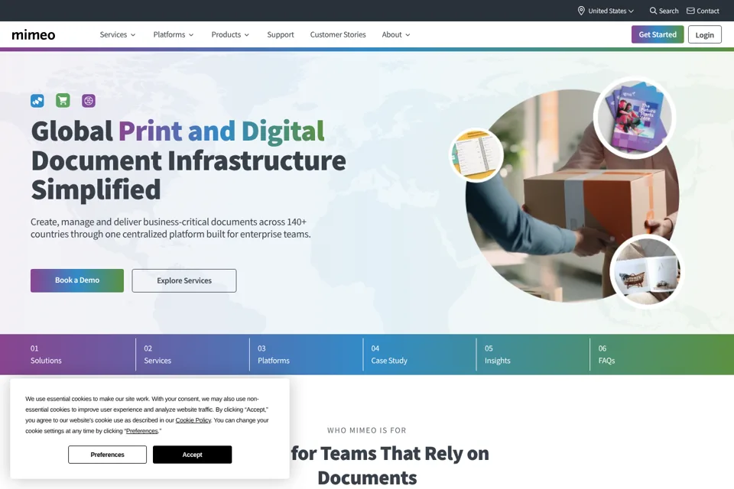The image size is (734, 489).
Task: Click the Contact link in top bar
Action: 703,11
